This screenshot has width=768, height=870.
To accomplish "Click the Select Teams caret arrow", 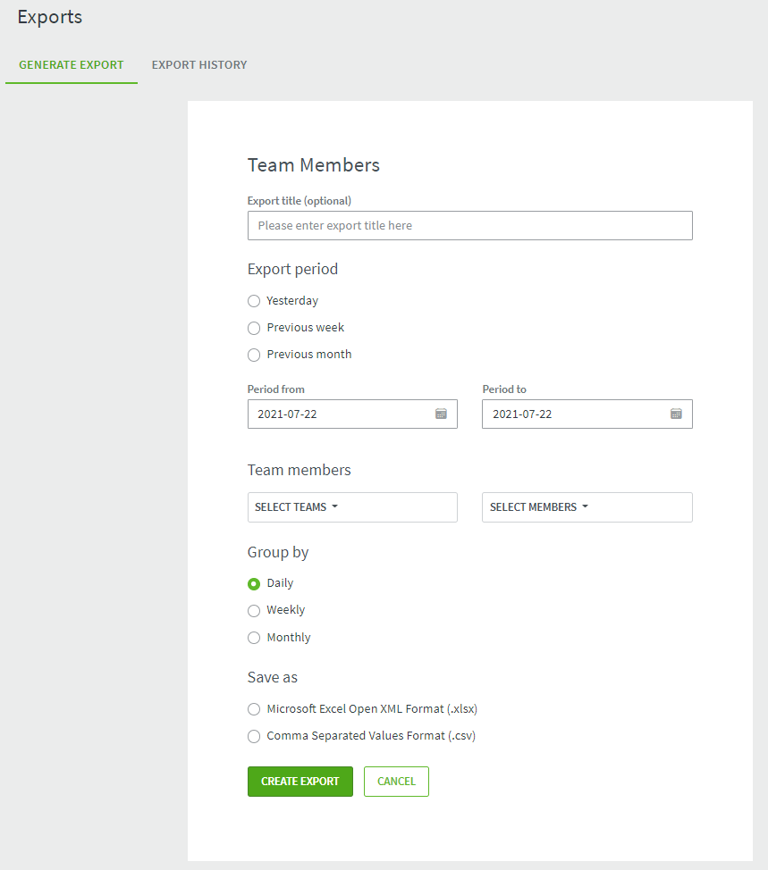I will (335, 506).
